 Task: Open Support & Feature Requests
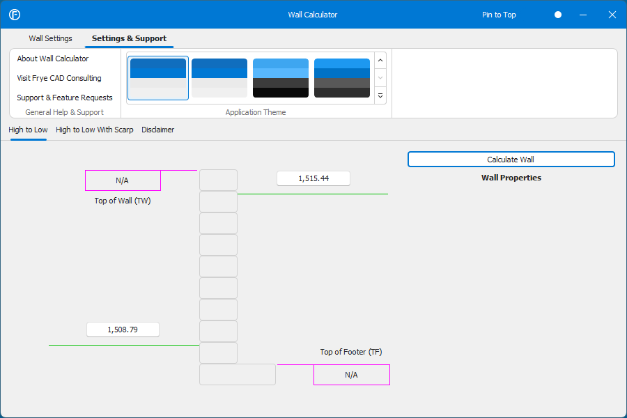(x=65, y=98)
